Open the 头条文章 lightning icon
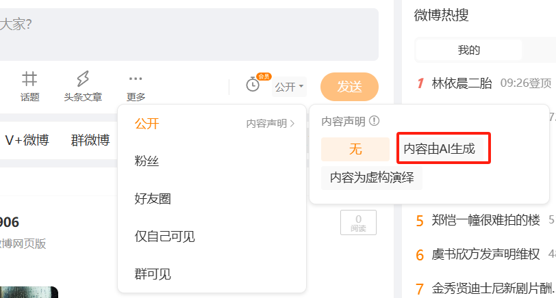 coord(83,79)
